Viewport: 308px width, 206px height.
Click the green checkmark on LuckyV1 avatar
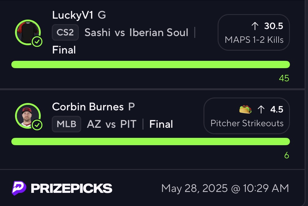(37, 42)
